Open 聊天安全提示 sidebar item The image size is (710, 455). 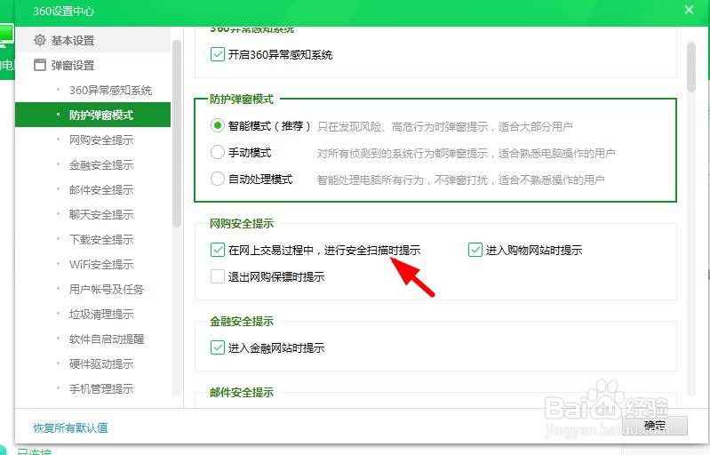point(101,214)
